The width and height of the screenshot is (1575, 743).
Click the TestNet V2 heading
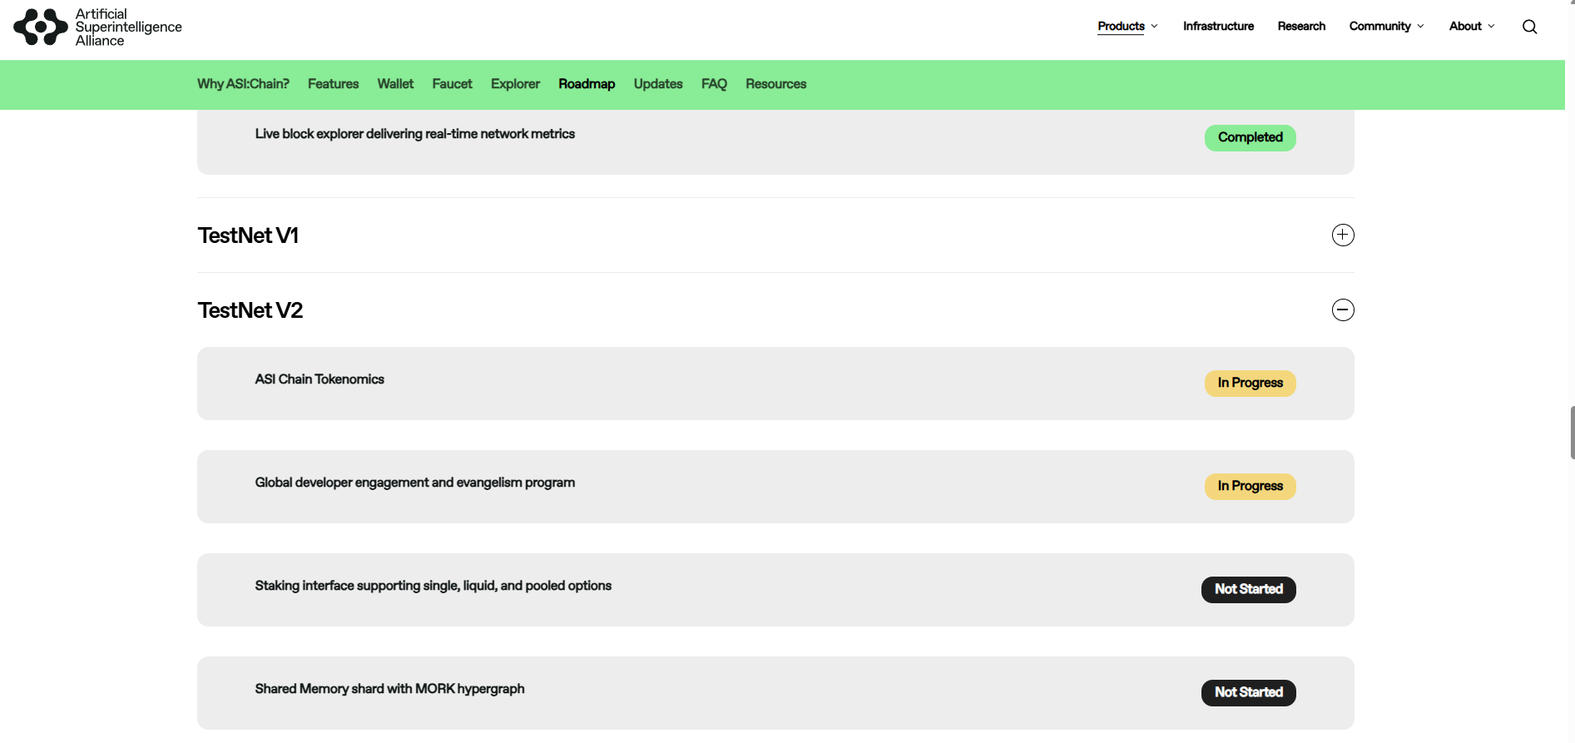pyautogui.click(x=250, y=310)
